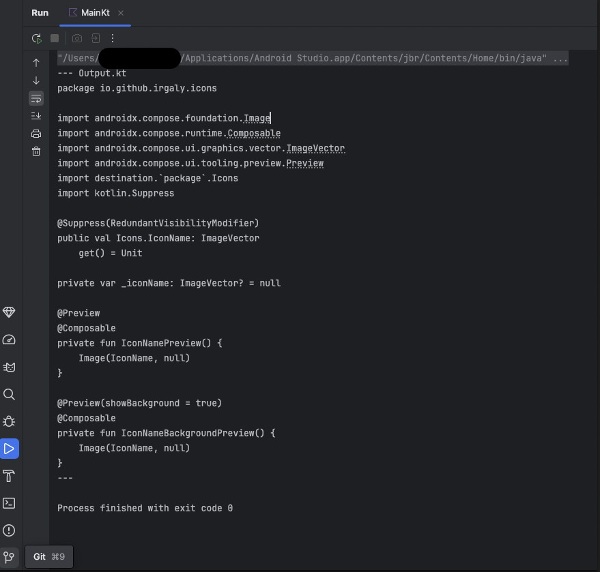Viewport: 600px width, 572px height.
Task: Open the Preview import link
Action: click(305, 163)
